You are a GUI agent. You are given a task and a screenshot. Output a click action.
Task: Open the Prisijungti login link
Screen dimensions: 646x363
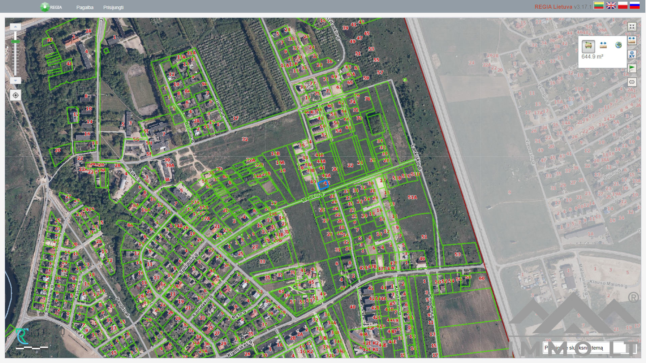tap(113, 7)
